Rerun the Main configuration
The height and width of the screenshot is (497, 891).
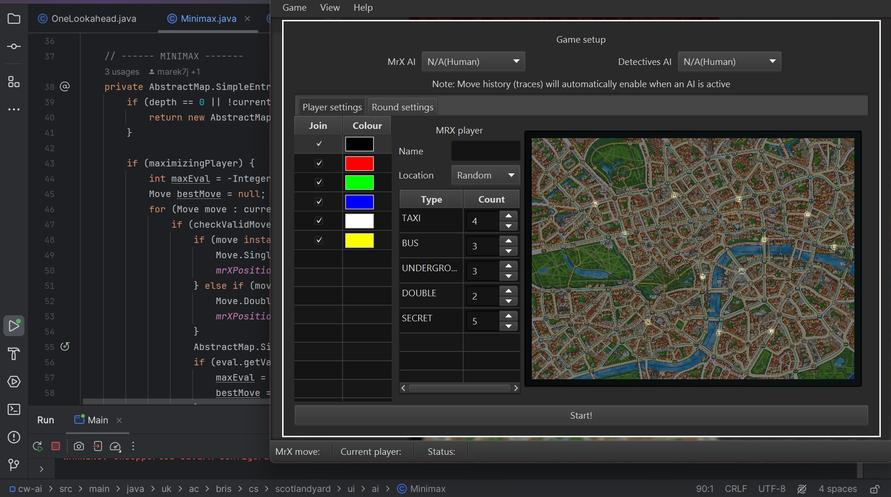click(x=38, y=446)
